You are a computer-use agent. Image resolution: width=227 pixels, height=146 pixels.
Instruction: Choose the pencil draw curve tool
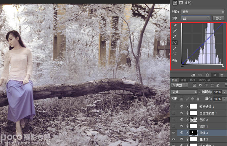175,48
